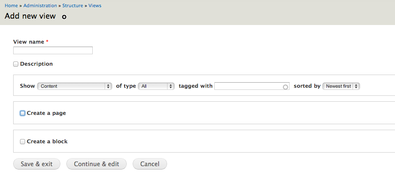Go to Home breadcrumb link
Image resolution: width=395 pixels, height=181 pixels.
tap(11, 6)
